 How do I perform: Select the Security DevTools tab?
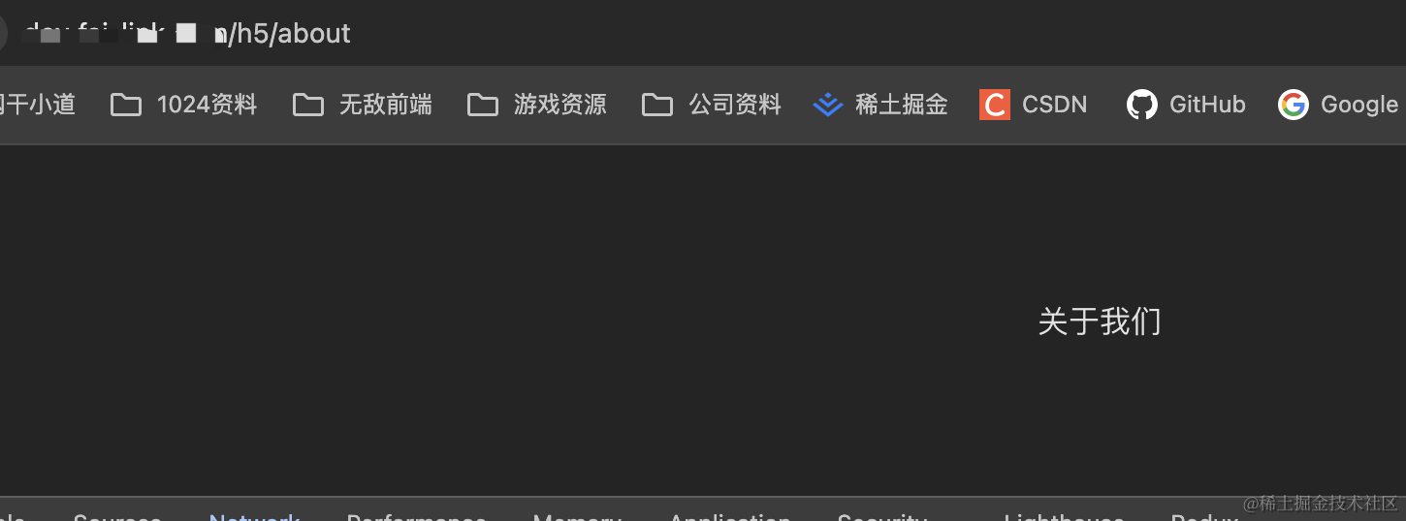[x=882, y=516]
